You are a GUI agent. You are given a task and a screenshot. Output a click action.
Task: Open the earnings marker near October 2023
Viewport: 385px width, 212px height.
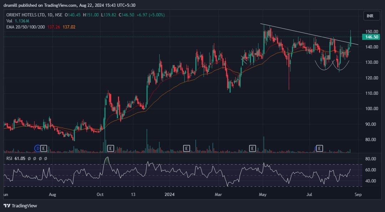pos(111,148)
